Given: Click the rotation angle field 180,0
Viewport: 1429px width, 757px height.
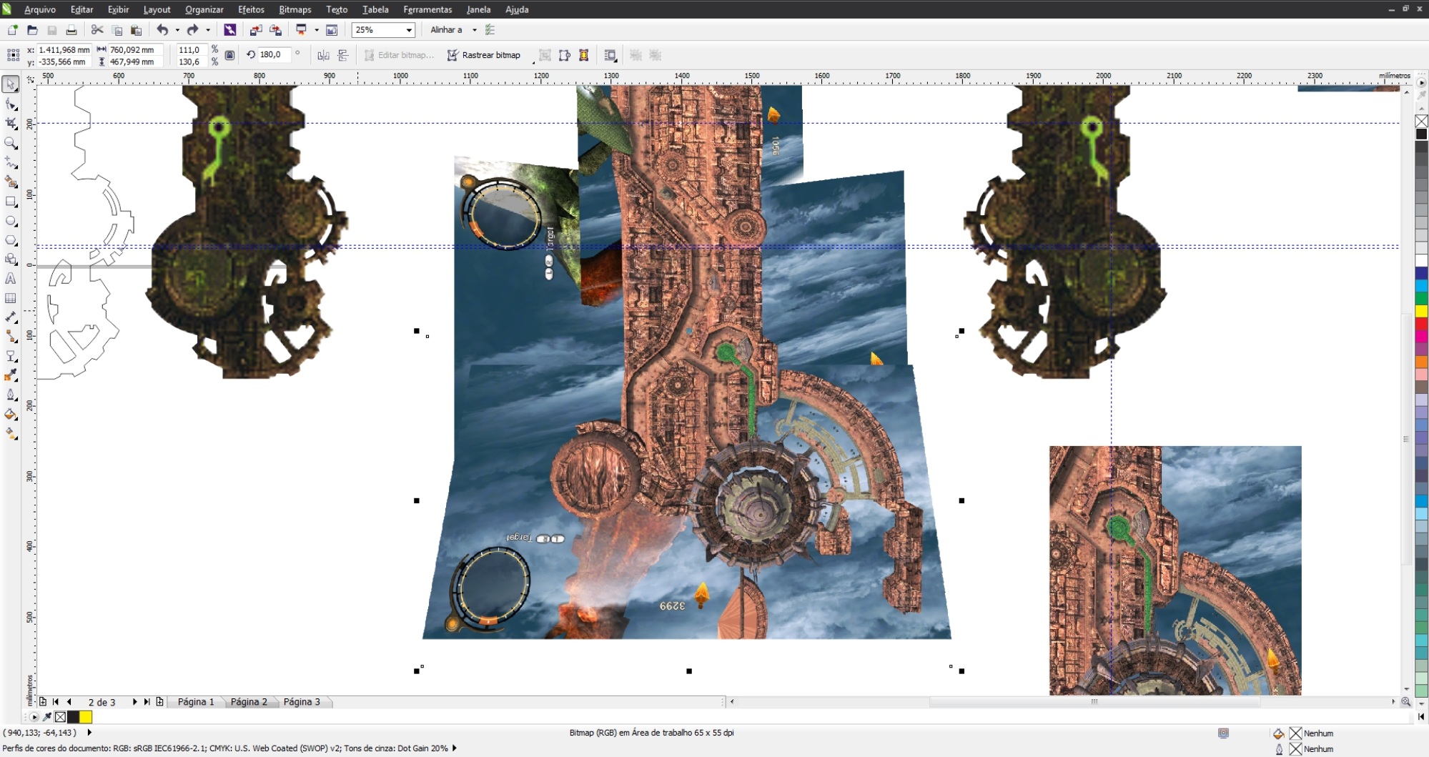Looking at the screenshot, I should click(x=275, y=54).
